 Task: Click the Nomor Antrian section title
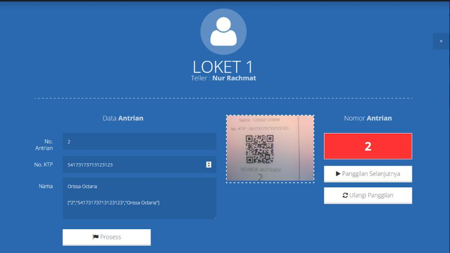(368, 118)
